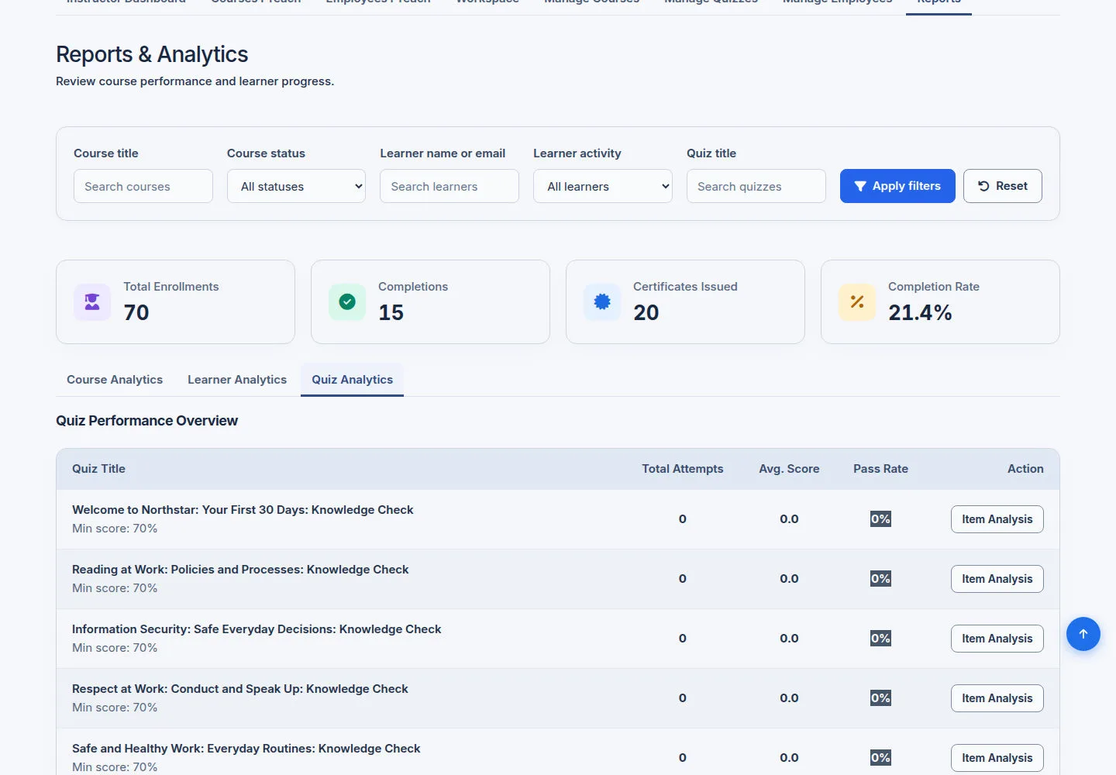Switch to the Course Analytics tab
The width and height of the screenshot is (1116, 775).
tap(115, 380)
